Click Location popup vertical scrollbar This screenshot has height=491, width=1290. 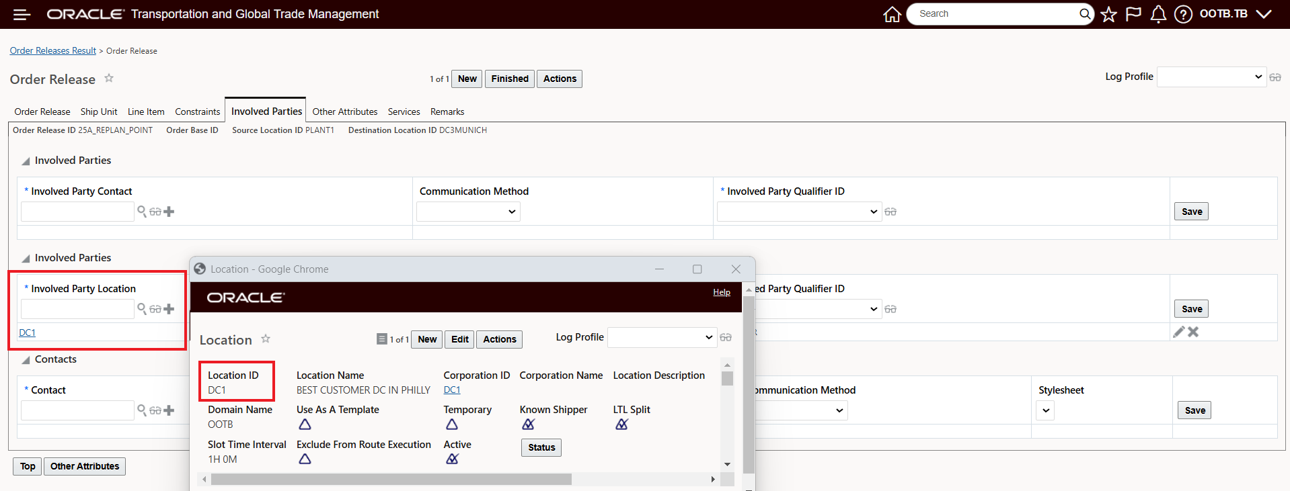749,386
